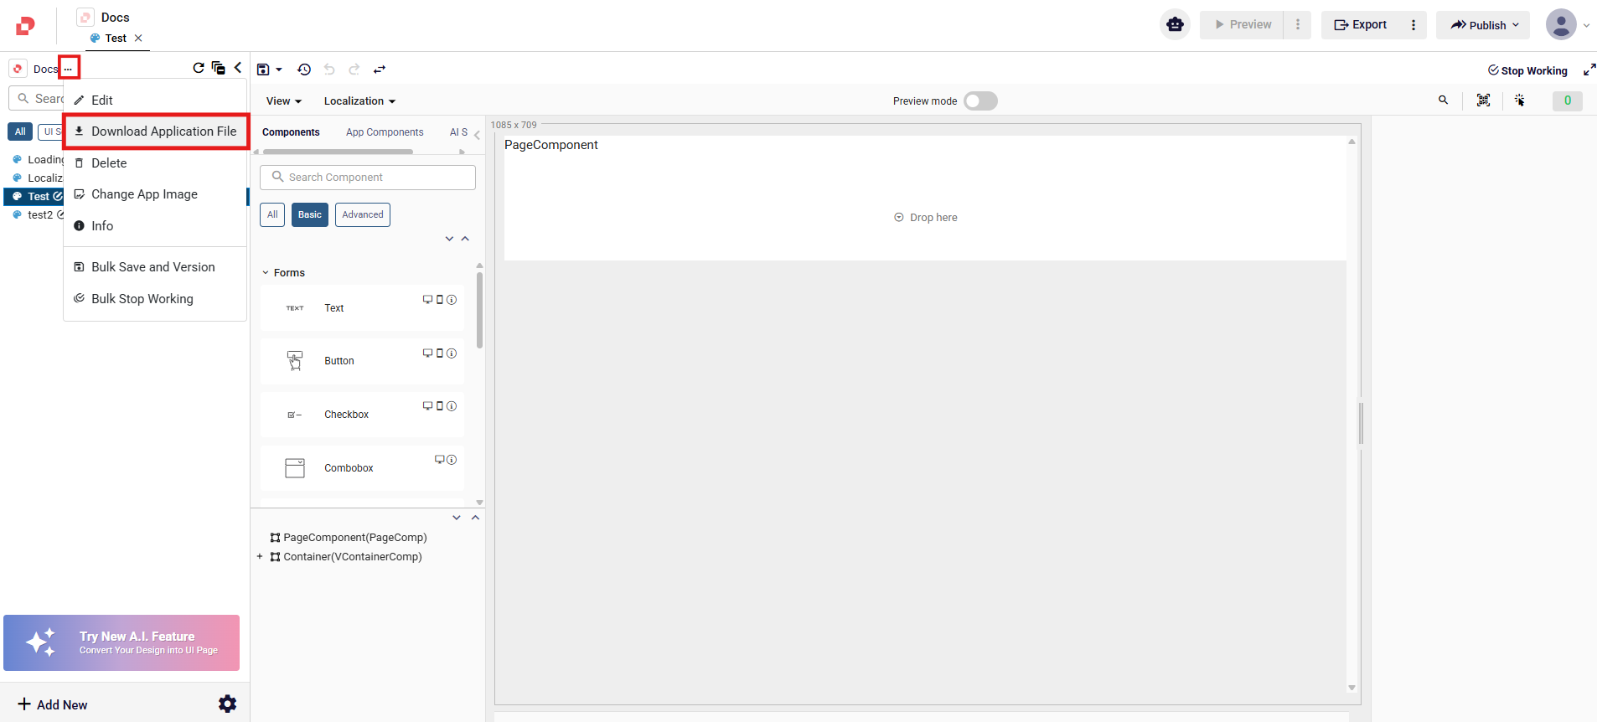This screenshot has height=722, width=1597.
Task: Click the Add New button
Action: [x=53, y=704]
